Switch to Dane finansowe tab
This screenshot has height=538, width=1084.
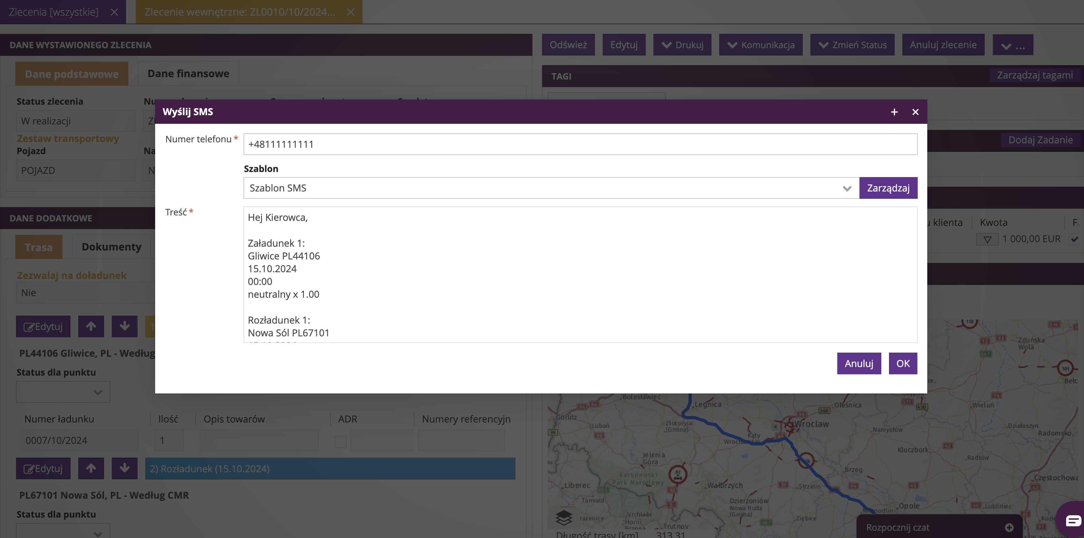point(188,74)
